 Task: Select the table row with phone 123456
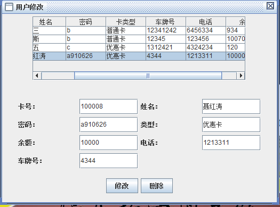(139, 39)
